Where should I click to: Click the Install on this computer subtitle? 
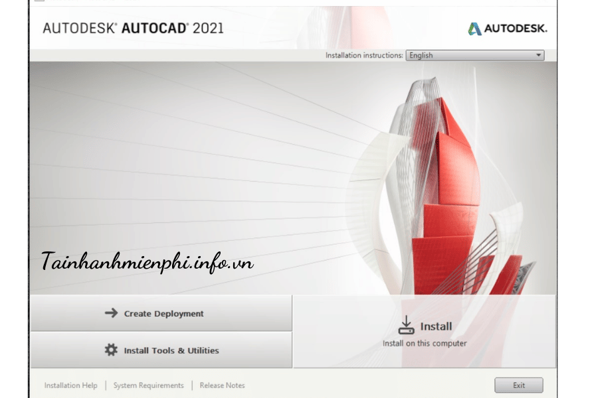pyautogui.click(x=425, y=344)
